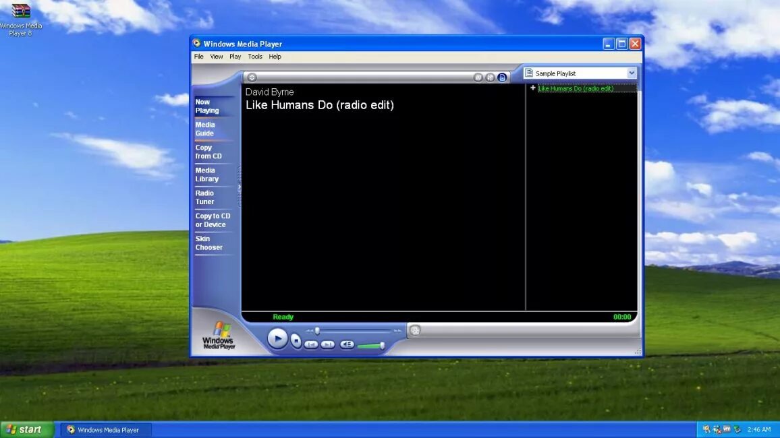The image size is (780, 438).
Task: Open the Sample Playlist dropdown
Action: pyautogui.click(x=632, y=73)
